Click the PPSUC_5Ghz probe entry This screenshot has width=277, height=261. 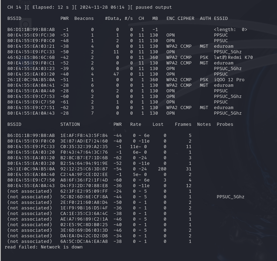pyautogui.click(x=230, y=197)
